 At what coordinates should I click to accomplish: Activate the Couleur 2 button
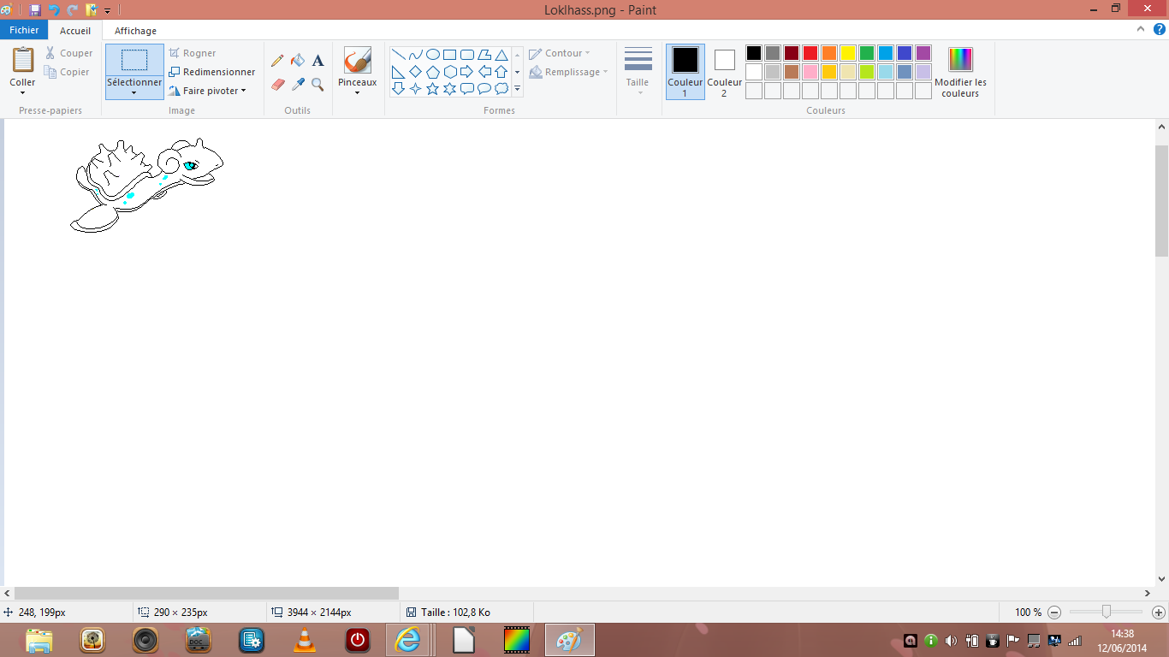coord(725,72)
